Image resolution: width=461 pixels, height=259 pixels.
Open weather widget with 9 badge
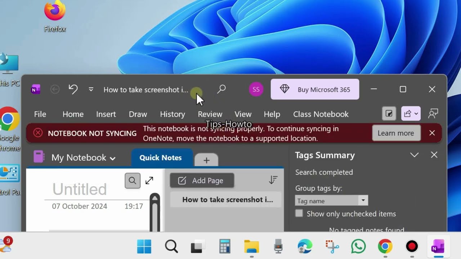6,245
